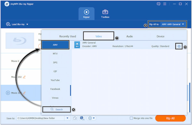Click the orange Rip All button
The height and width of the screenshot is (125, 192).
click(x=170, y=118)
